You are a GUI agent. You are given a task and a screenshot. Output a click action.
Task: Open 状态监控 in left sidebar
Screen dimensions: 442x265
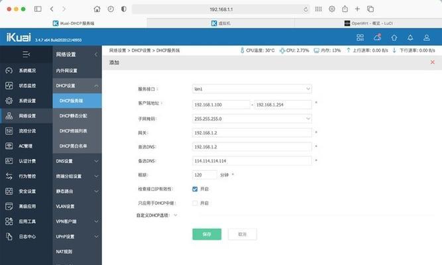[x=26, y=85]
